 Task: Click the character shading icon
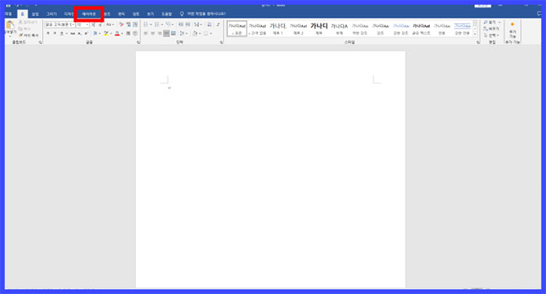coord(128,34)
